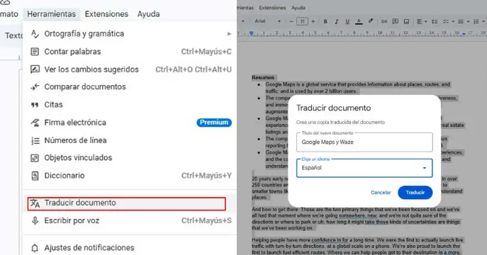Viewport: 487px width, 255px height.
Task: Toggle underline formatting
Action: (347, 21)
